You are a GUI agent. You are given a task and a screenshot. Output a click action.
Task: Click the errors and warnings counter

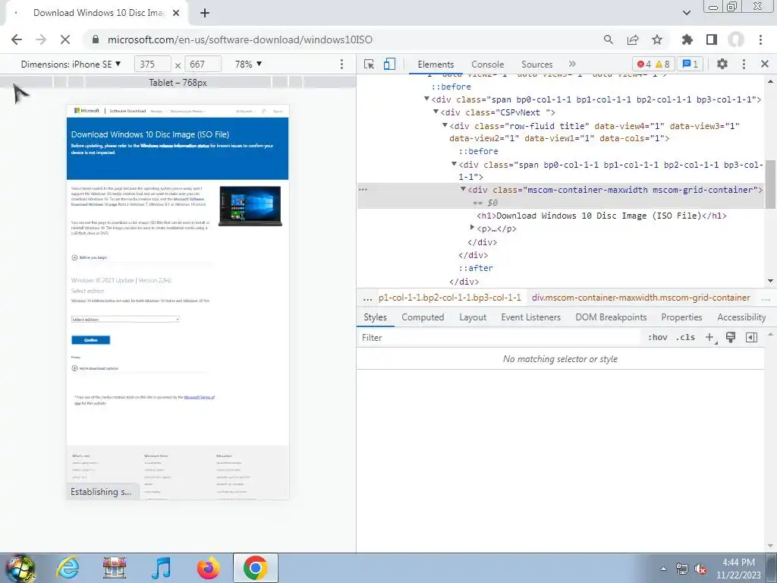[653, 64]
